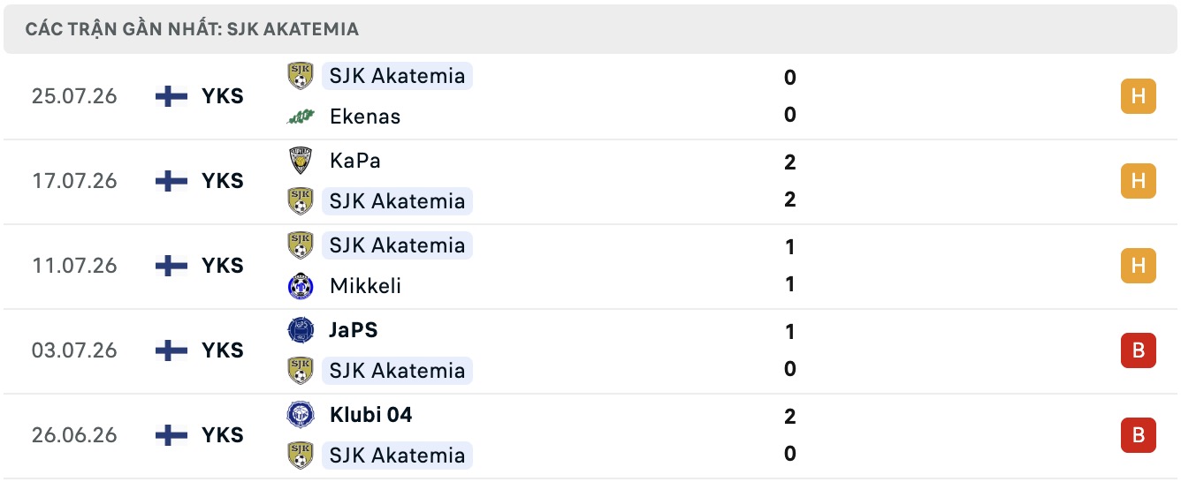Click the 2-2 score of KaPa match

coord(790,181)
